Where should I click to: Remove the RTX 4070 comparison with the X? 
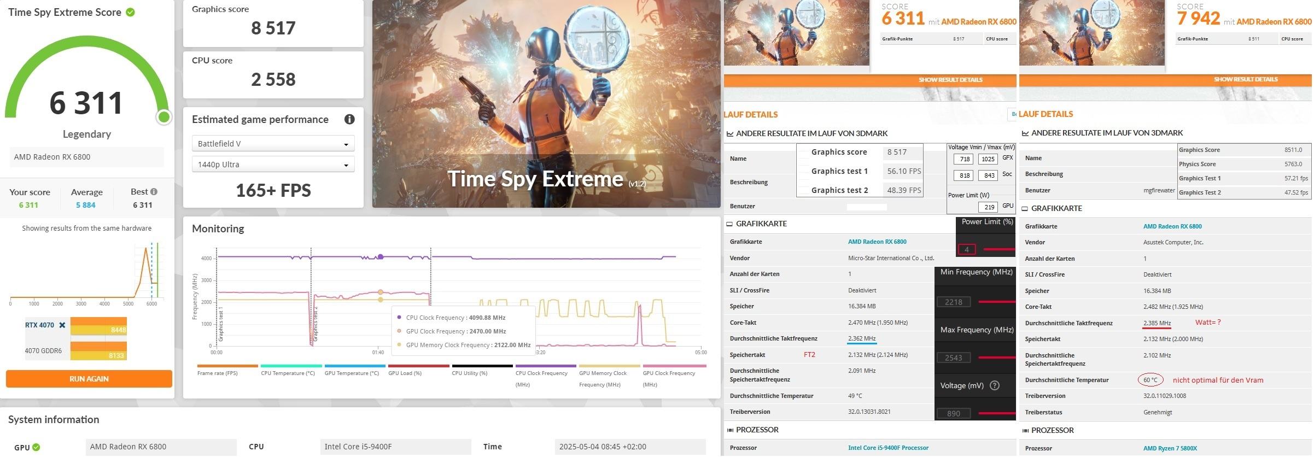coord(62,325)
